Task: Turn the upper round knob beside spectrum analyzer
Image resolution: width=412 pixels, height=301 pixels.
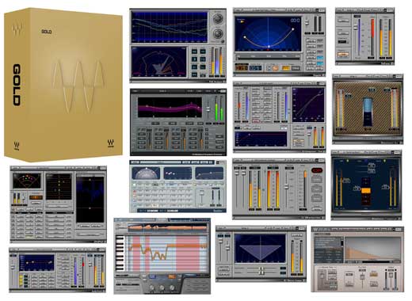Action: [x=218, y=18]
